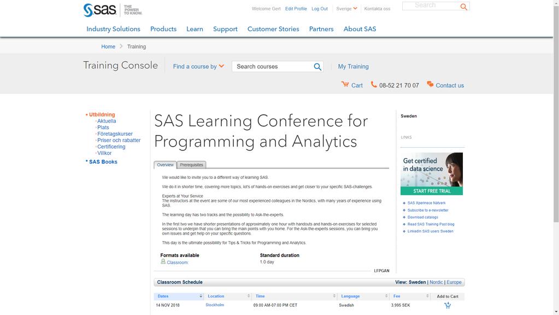The width and height of the screenshot is (559, 315).
Task: Open the My Training link
Action: click(x=354, y=67)
